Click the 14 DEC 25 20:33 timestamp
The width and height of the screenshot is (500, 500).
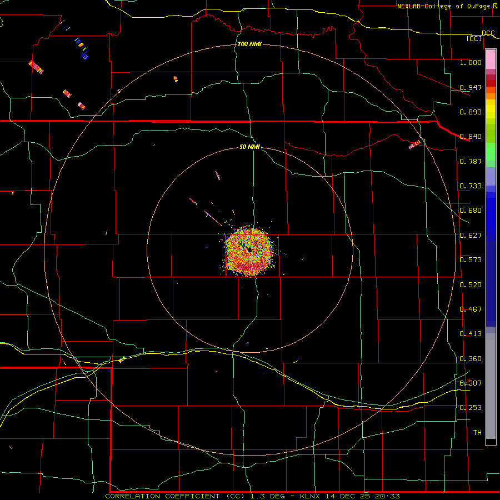point(363,496)
